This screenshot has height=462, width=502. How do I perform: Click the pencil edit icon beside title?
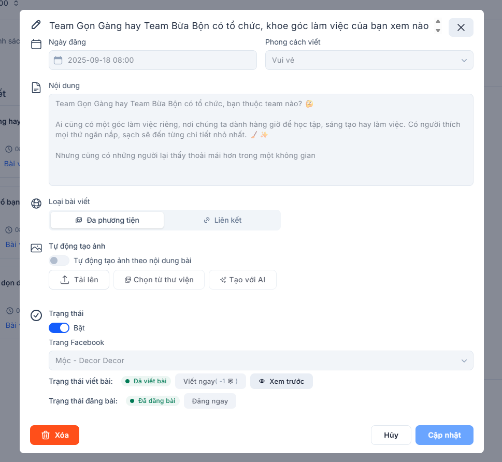coord(36,25)
